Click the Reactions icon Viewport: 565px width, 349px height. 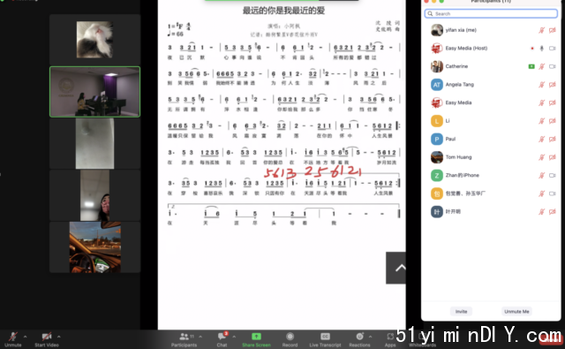pos(359,337)
